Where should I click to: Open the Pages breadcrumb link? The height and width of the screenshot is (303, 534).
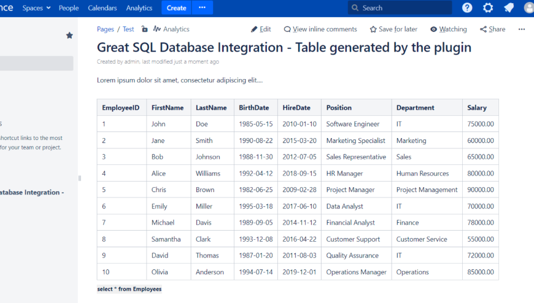(106, 29)
